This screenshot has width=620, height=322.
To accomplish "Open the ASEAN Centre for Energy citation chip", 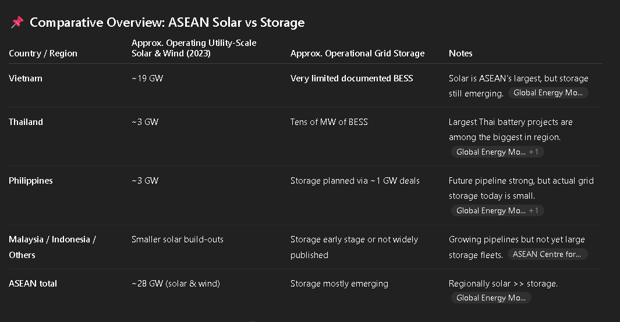I will coord(547,254).
